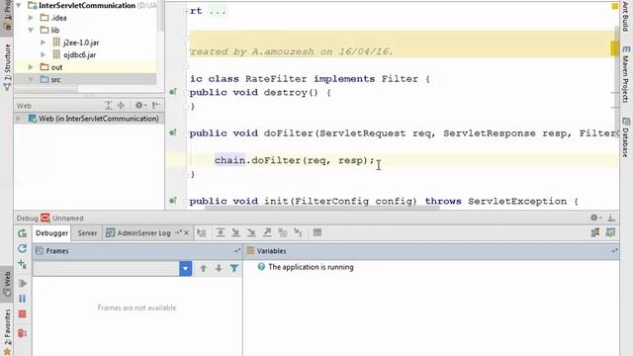Resume program with the green play icon

pyautogui.click(x=22, y=284)
